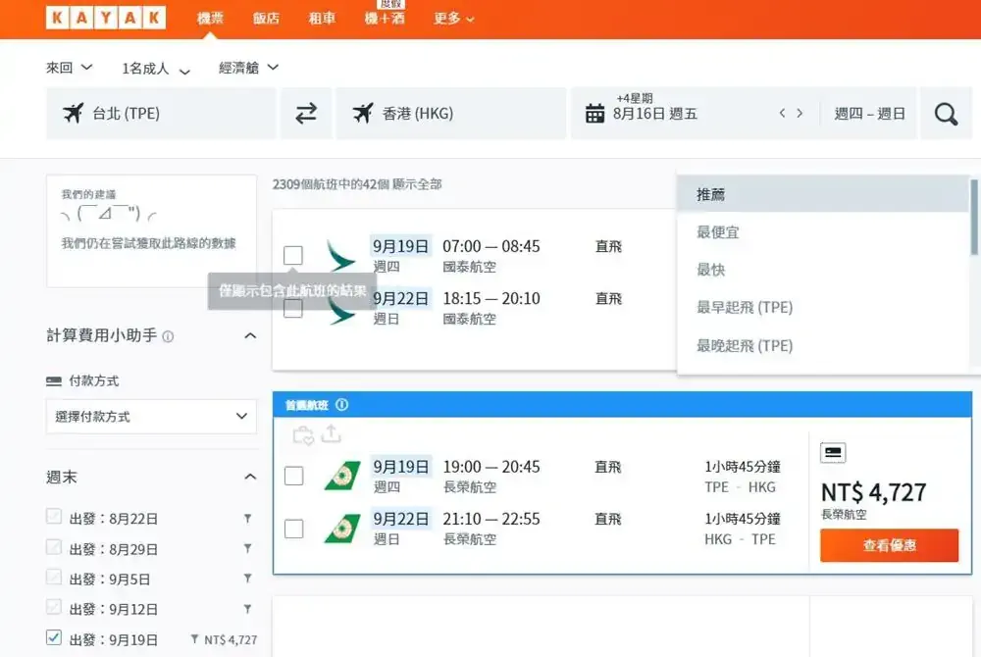Open 選擇付款方式 dropdown
981x657 pixels.
(151, 417)
